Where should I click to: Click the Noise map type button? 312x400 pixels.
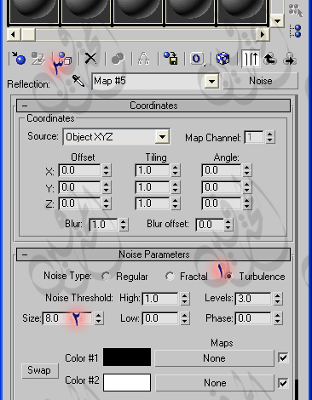pos(260,81)
